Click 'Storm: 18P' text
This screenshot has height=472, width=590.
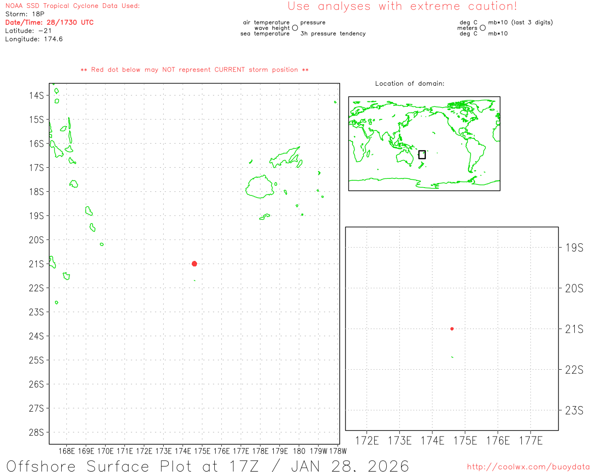pyautogui.click(x=25, y=14)
